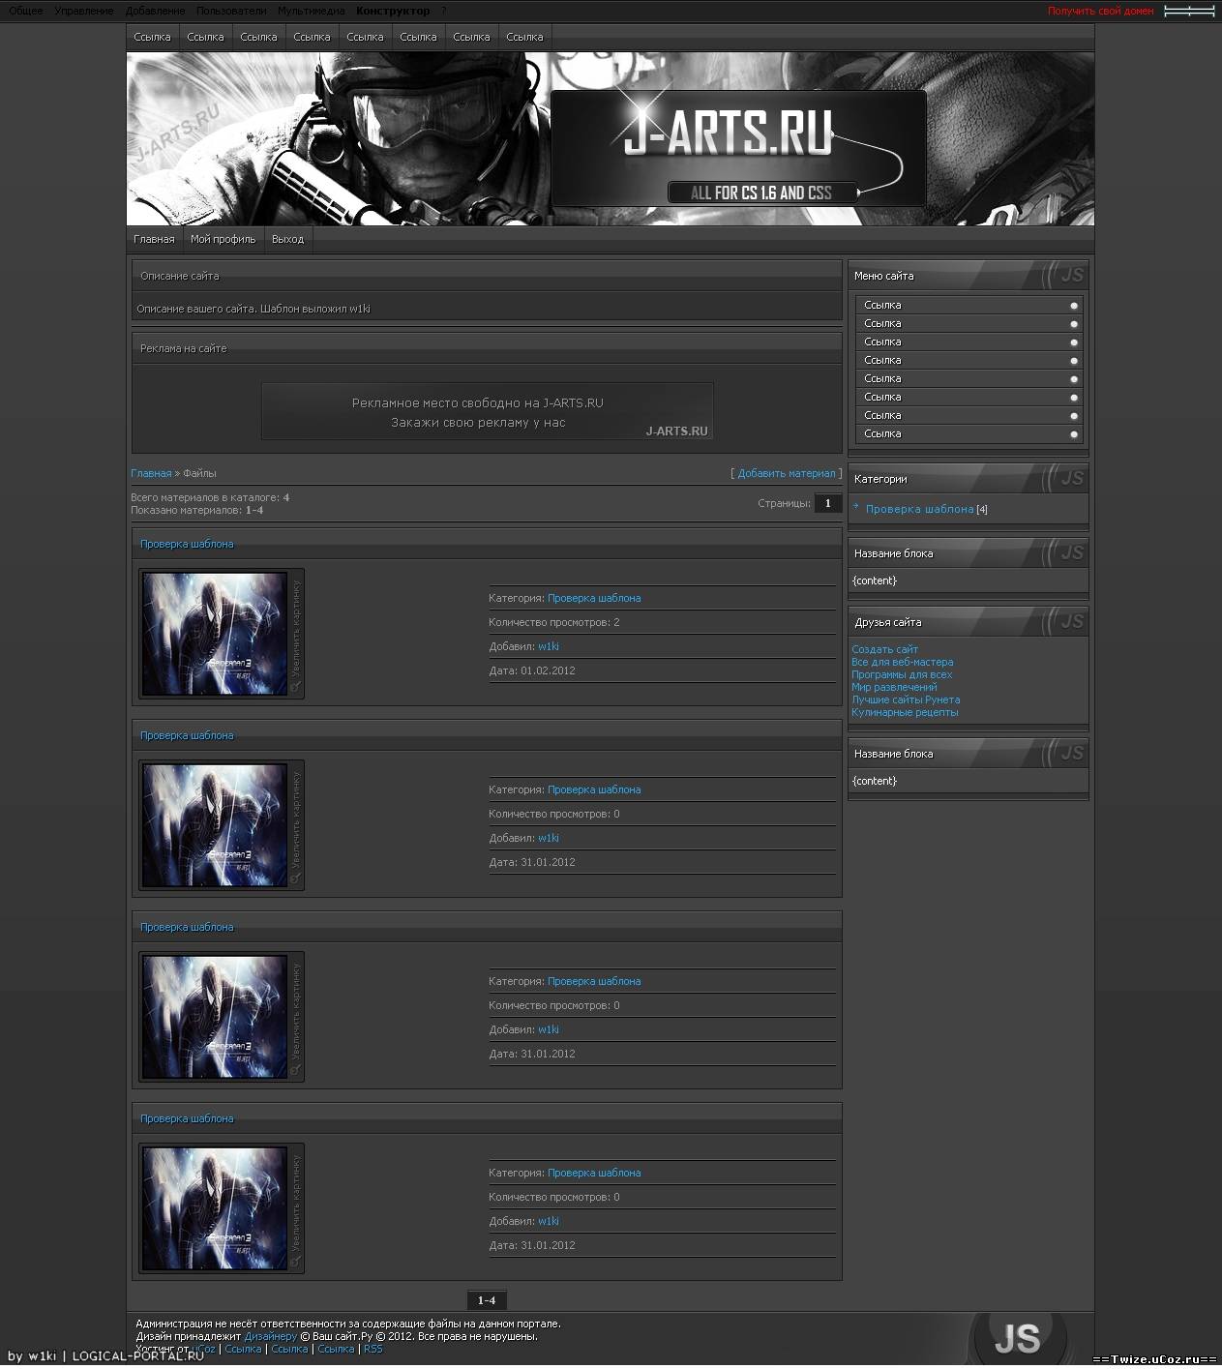Open author w1ki in the 01.02.2012 entry
Screen dimensions: 1222x1369
click(x=549, y=646)
